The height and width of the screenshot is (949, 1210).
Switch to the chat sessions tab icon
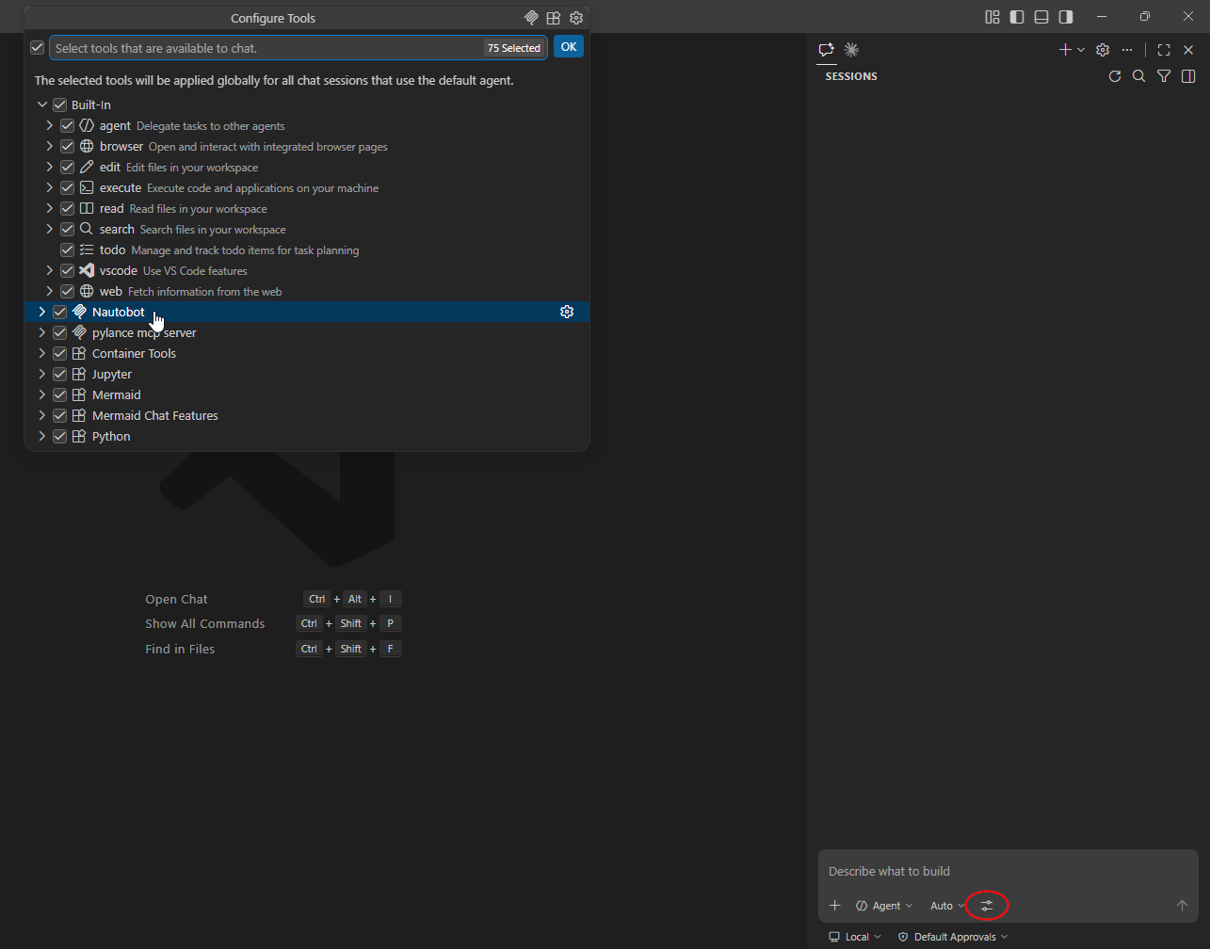[826, 50]
